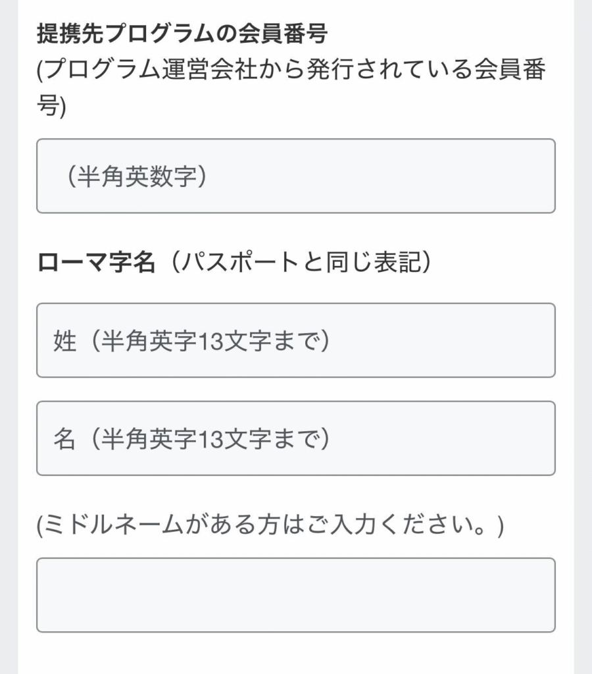Place cursor at right end of member number field

point(537,176)
